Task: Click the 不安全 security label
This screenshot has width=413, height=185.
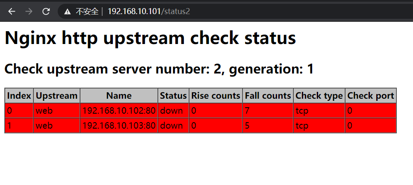Action: (x=87, y=12)
